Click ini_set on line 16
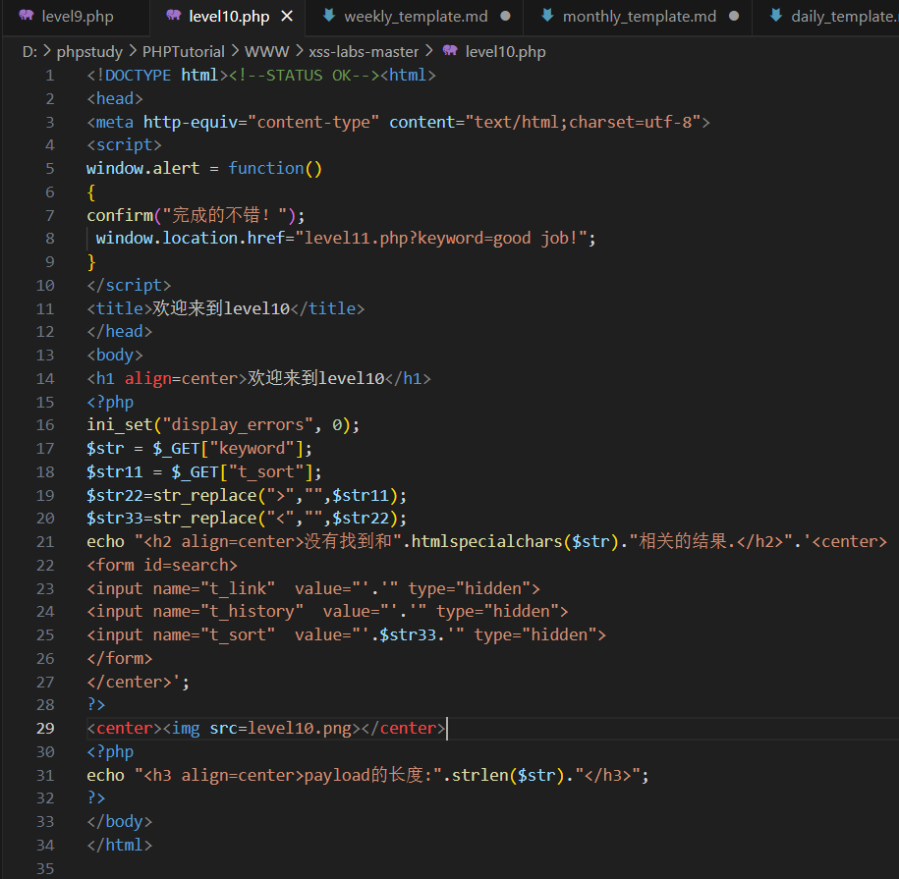Screen dimensions: 899x879 119,425
